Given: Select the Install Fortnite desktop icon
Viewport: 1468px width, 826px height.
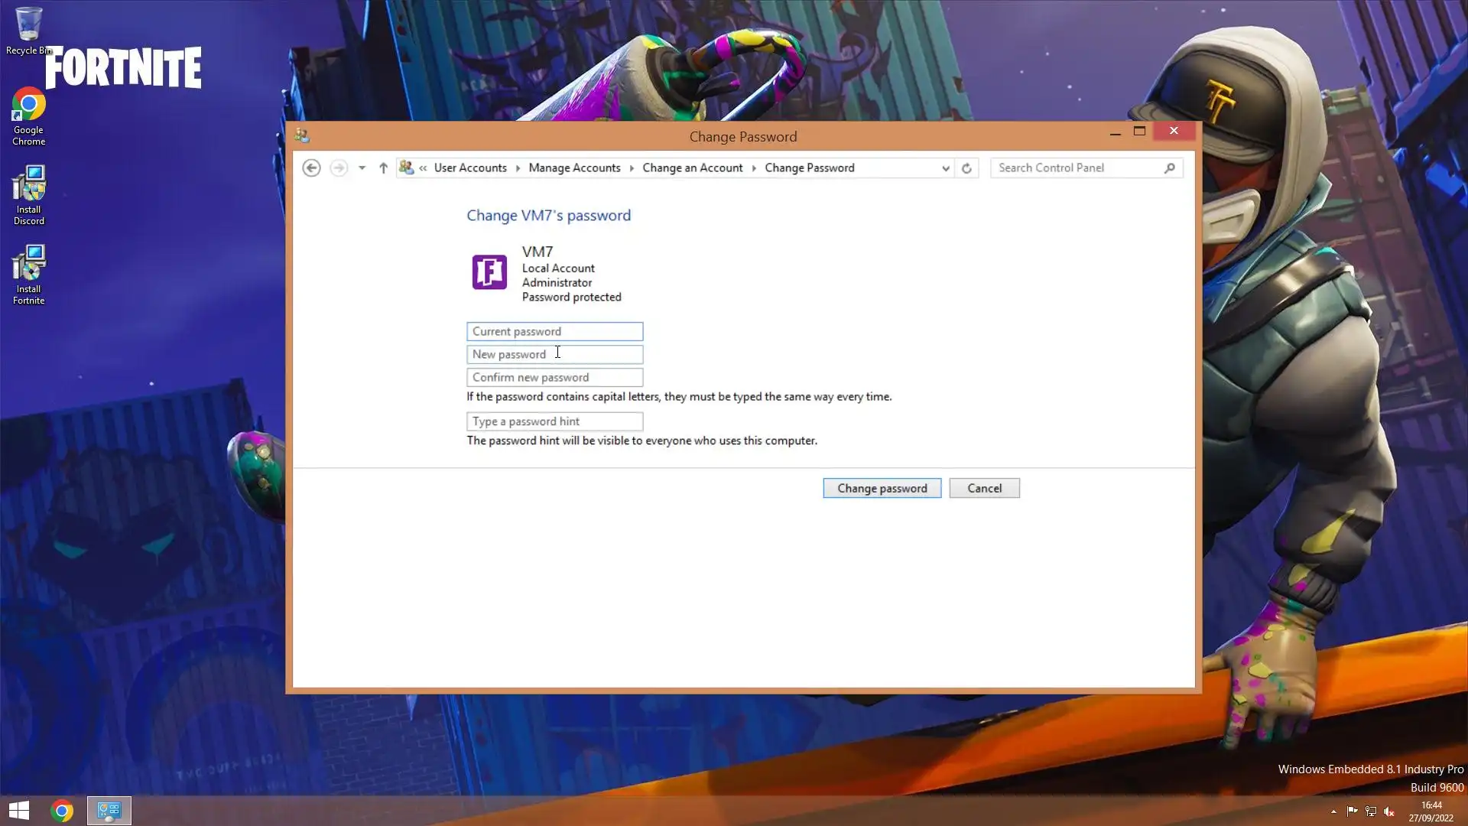Looking at the screenshot, I should 29,265.
